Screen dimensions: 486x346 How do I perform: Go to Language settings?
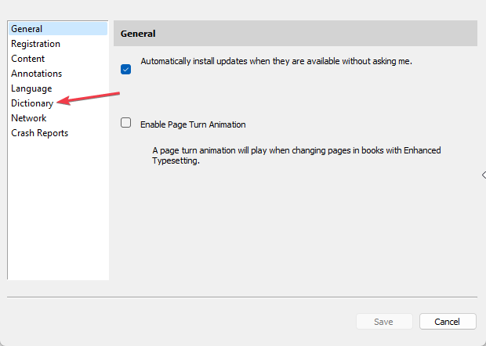pyautogui.click(x=31, y=88)
